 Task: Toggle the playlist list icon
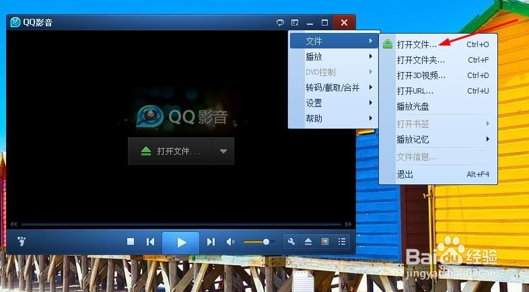click(341, 242)
